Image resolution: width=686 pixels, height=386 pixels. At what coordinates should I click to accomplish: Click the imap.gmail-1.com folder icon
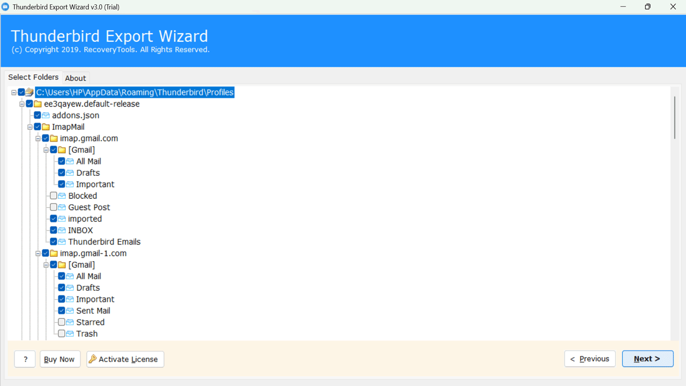[54, 254]
